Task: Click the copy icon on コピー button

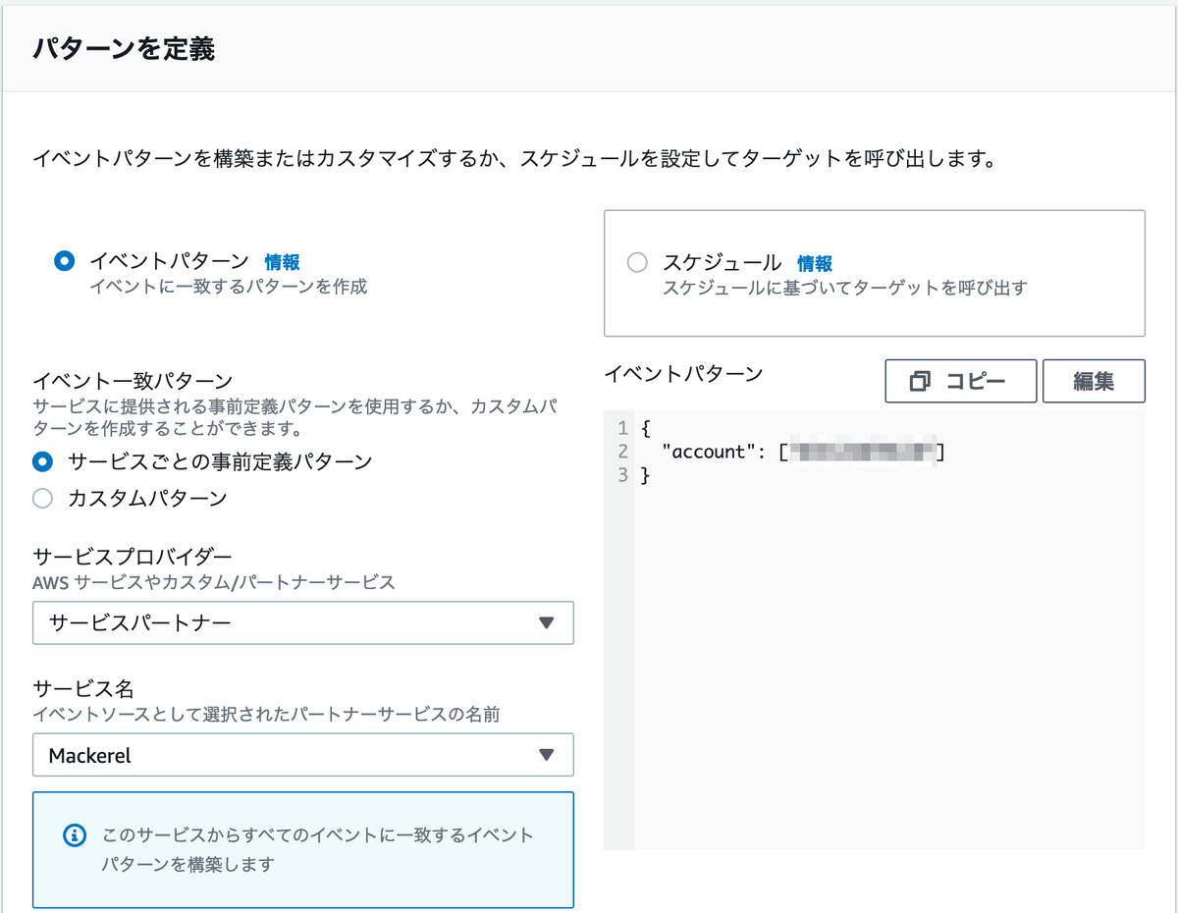Action: (x=920, y=381)
